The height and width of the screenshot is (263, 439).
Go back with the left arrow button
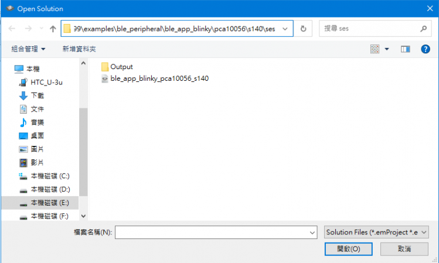(12, 29)
